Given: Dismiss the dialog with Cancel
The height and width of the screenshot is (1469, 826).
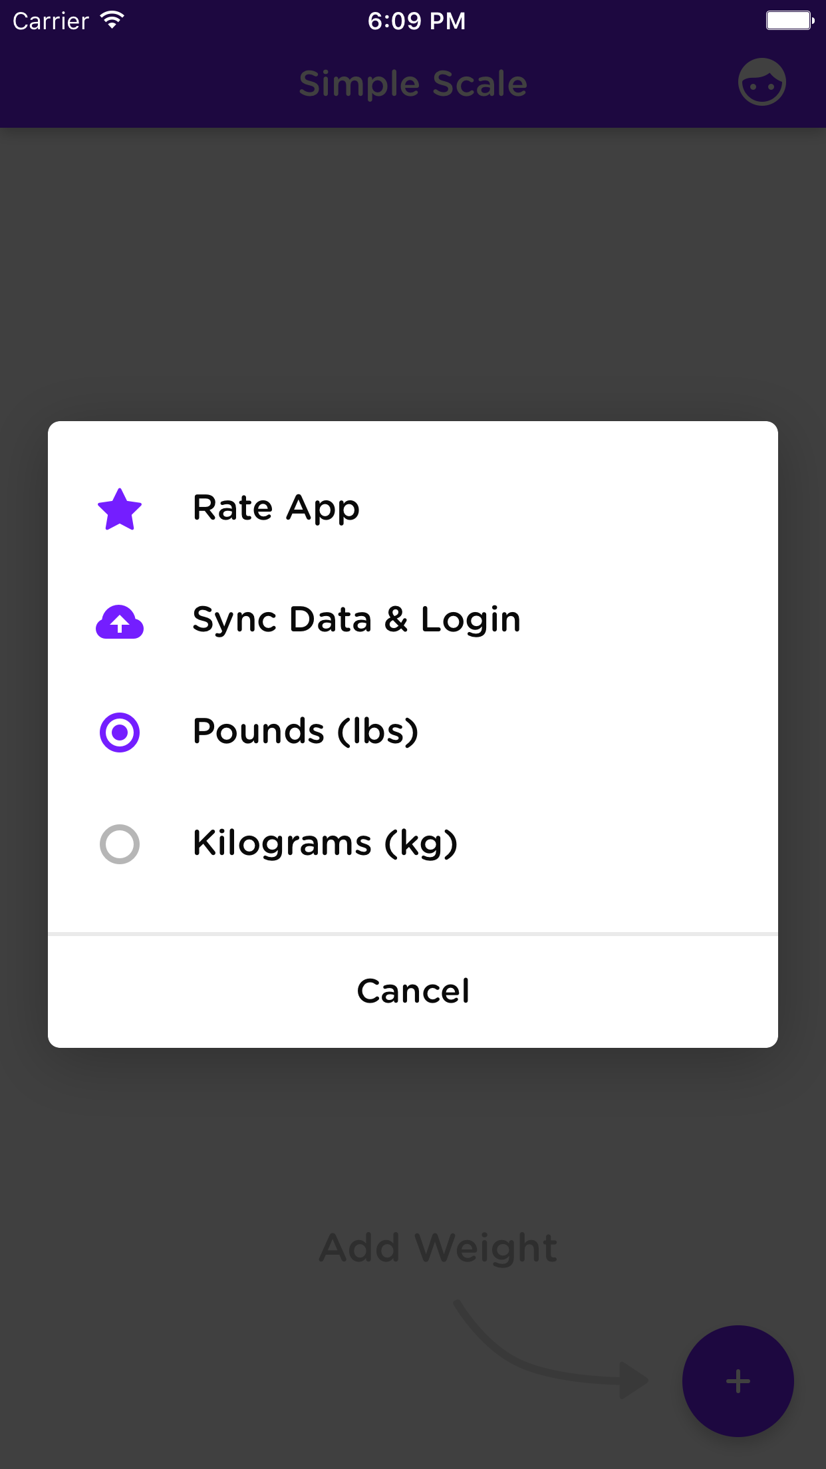Looking at the screenshot, I should (x=412, y=991).
